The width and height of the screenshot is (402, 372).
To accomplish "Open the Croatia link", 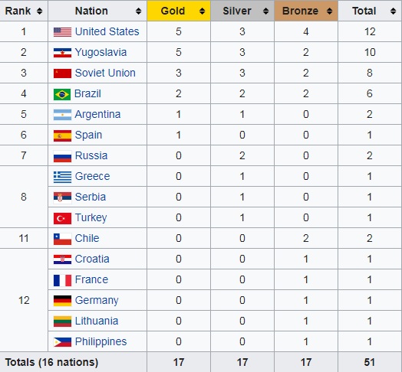I will pos(92,259).
